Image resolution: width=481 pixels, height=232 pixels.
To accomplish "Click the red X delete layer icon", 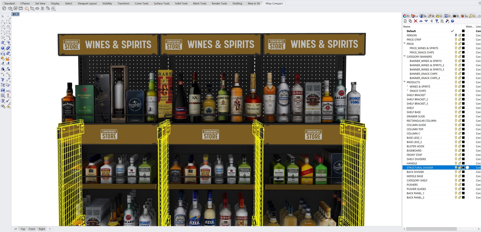I will click(x=416, y=21).
